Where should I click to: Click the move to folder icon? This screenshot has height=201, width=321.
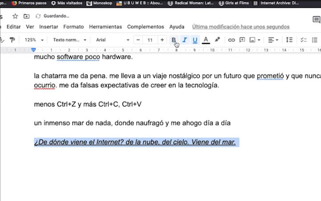click(x=27, y=16)
